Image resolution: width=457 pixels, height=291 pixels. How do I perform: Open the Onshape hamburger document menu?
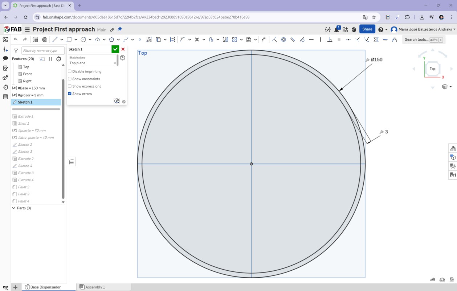point(27,29)
